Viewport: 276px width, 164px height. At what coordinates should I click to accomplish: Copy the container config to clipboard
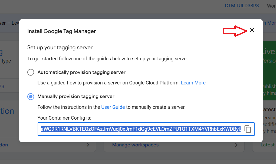248,129
